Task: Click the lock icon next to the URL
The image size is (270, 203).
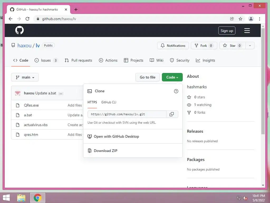Action: [x=38, y=19]
